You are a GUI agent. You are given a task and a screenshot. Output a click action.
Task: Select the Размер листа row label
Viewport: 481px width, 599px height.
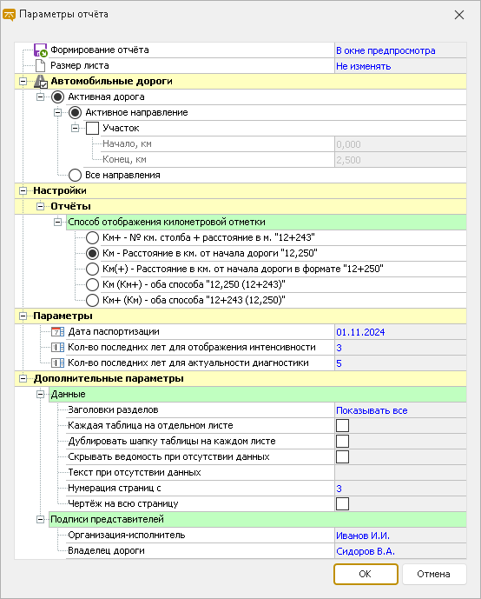(x=80, y=66)
